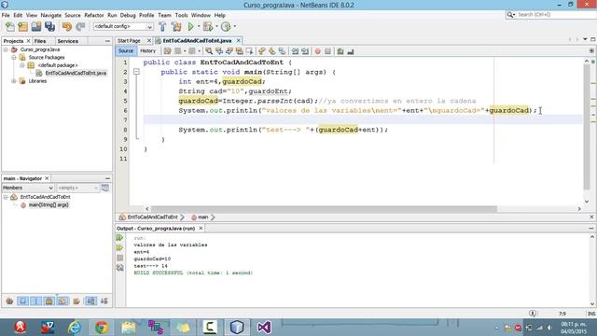Click the Open Project toolbar icon
The width and height of the screenshot is (597, 336).
[36, 27]
